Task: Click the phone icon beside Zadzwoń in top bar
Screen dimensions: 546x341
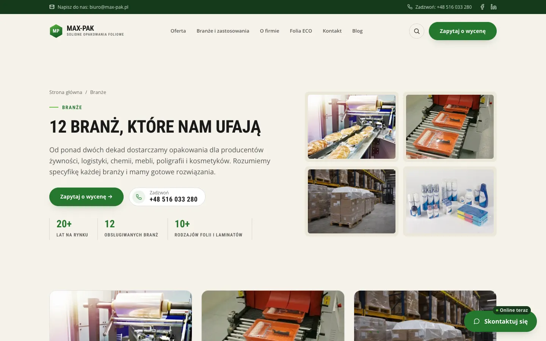Action: click(410, 7)
